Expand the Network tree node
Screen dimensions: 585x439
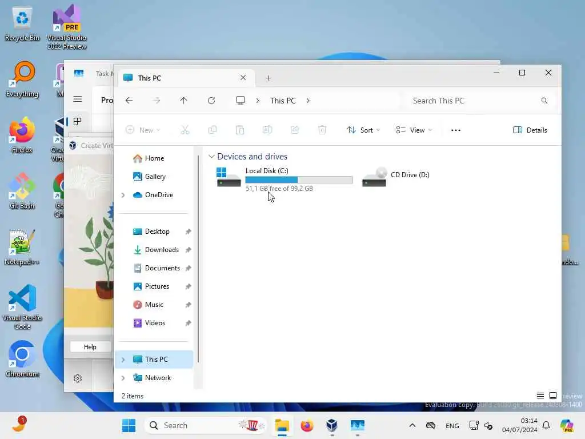123,378
